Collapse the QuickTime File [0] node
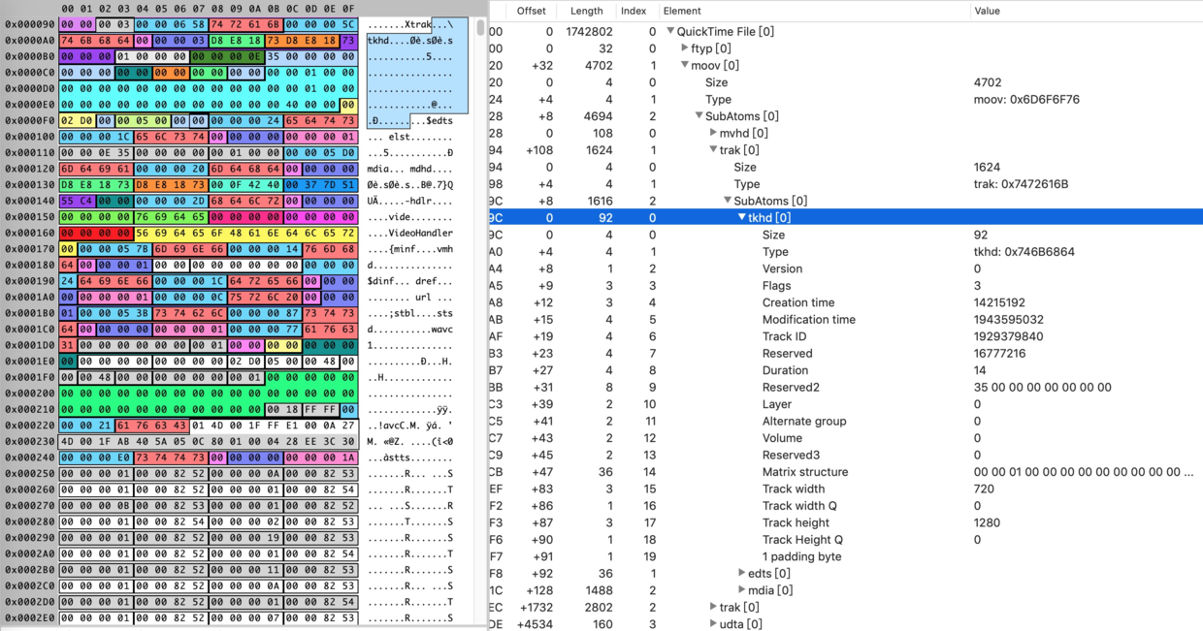The width and height of the screenshot is (1203, 631). [670, 32]
